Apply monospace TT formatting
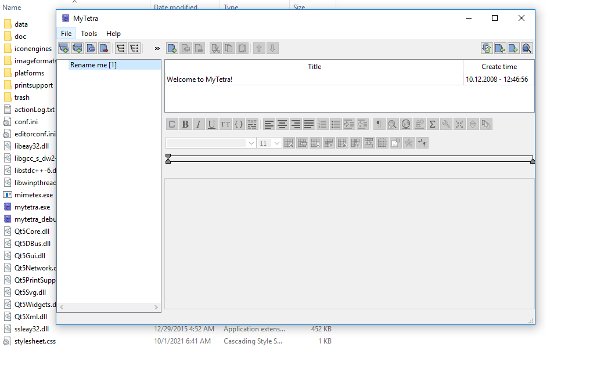597x365 pixels. pyautogui.click(x=225, y=124)
